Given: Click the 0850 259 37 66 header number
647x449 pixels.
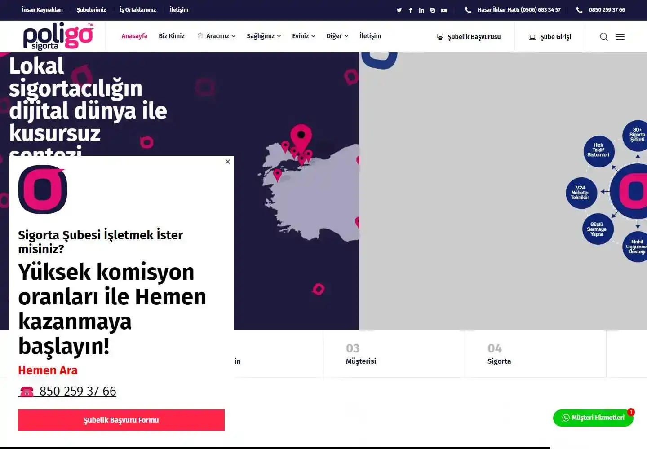Looking at the screenshot, I should 607,9.
